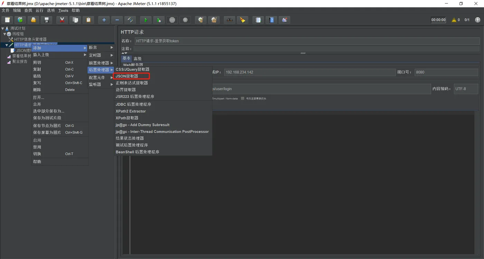Screen dimensions: 484x259
Task: Click the Open file folder icon
Action: [x=33, y=20]
